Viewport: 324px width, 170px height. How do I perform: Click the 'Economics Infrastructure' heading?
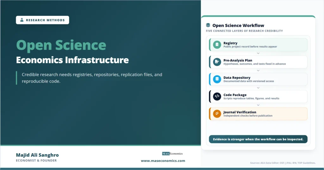tap(72, 60)
